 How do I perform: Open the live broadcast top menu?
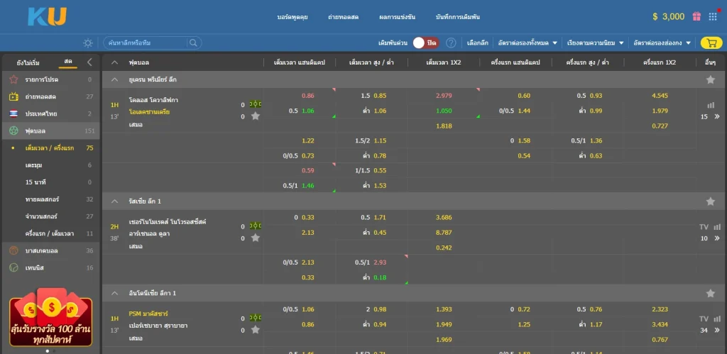344,17
